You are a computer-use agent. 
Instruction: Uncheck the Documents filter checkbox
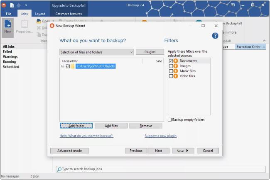(x=171, y=61)
